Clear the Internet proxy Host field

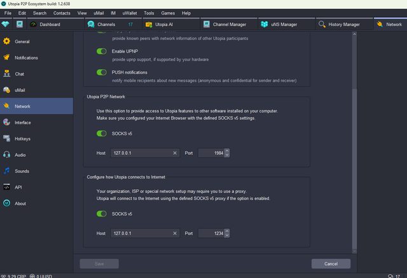[x=175, y=233]
